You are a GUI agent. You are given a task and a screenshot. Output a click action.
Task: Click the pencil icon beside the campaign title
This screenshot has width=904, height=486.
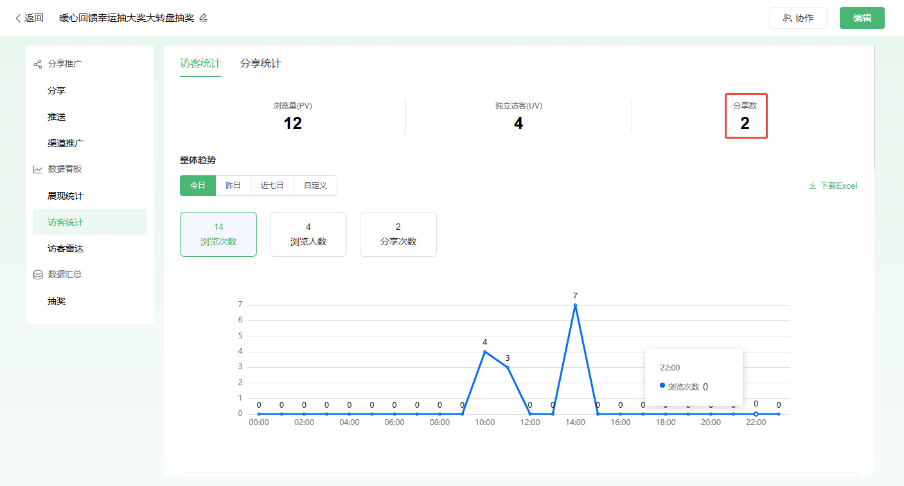pyautogui.click(x=204, y=18)
